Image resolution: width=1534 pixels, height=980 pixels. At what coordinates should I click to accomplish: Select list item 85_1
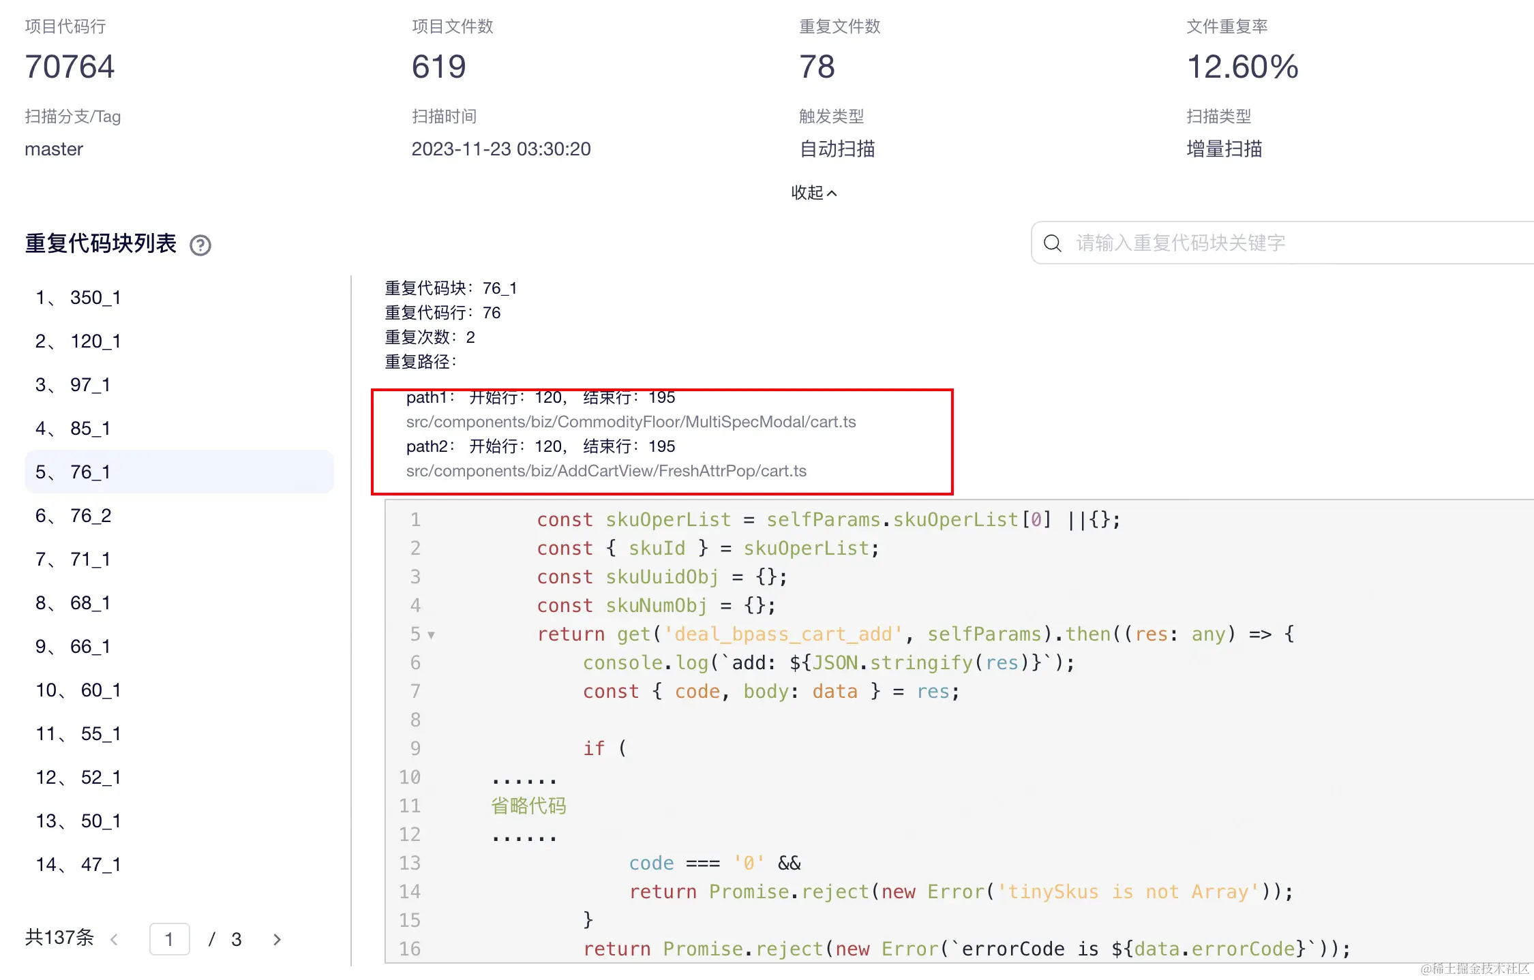[x=90, y=429]
